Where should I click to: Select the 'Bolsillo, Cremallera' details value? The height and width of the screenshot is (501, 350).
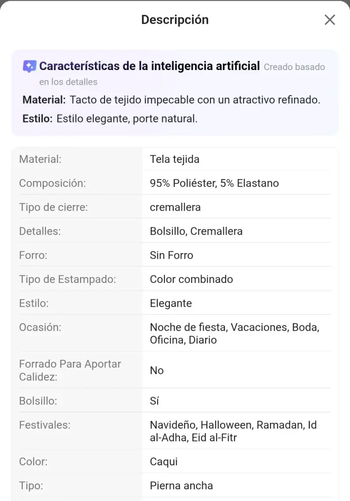(x=196, y=231)
